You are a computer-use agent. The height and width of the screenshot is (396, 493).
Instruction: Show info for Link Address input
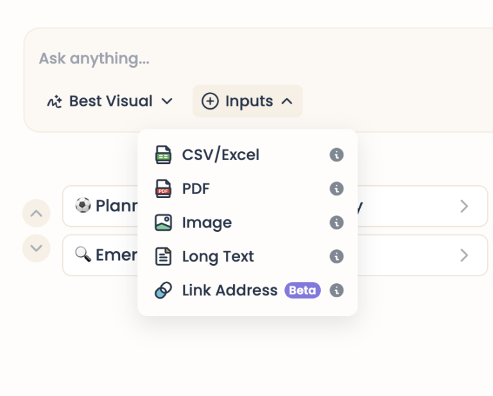click(336, 291)
